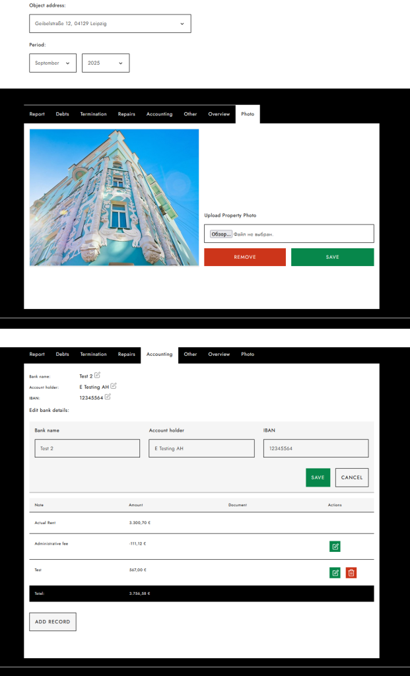The image size is (410, 676).
Task: Edit the Test record row
Action: [335, 572]
